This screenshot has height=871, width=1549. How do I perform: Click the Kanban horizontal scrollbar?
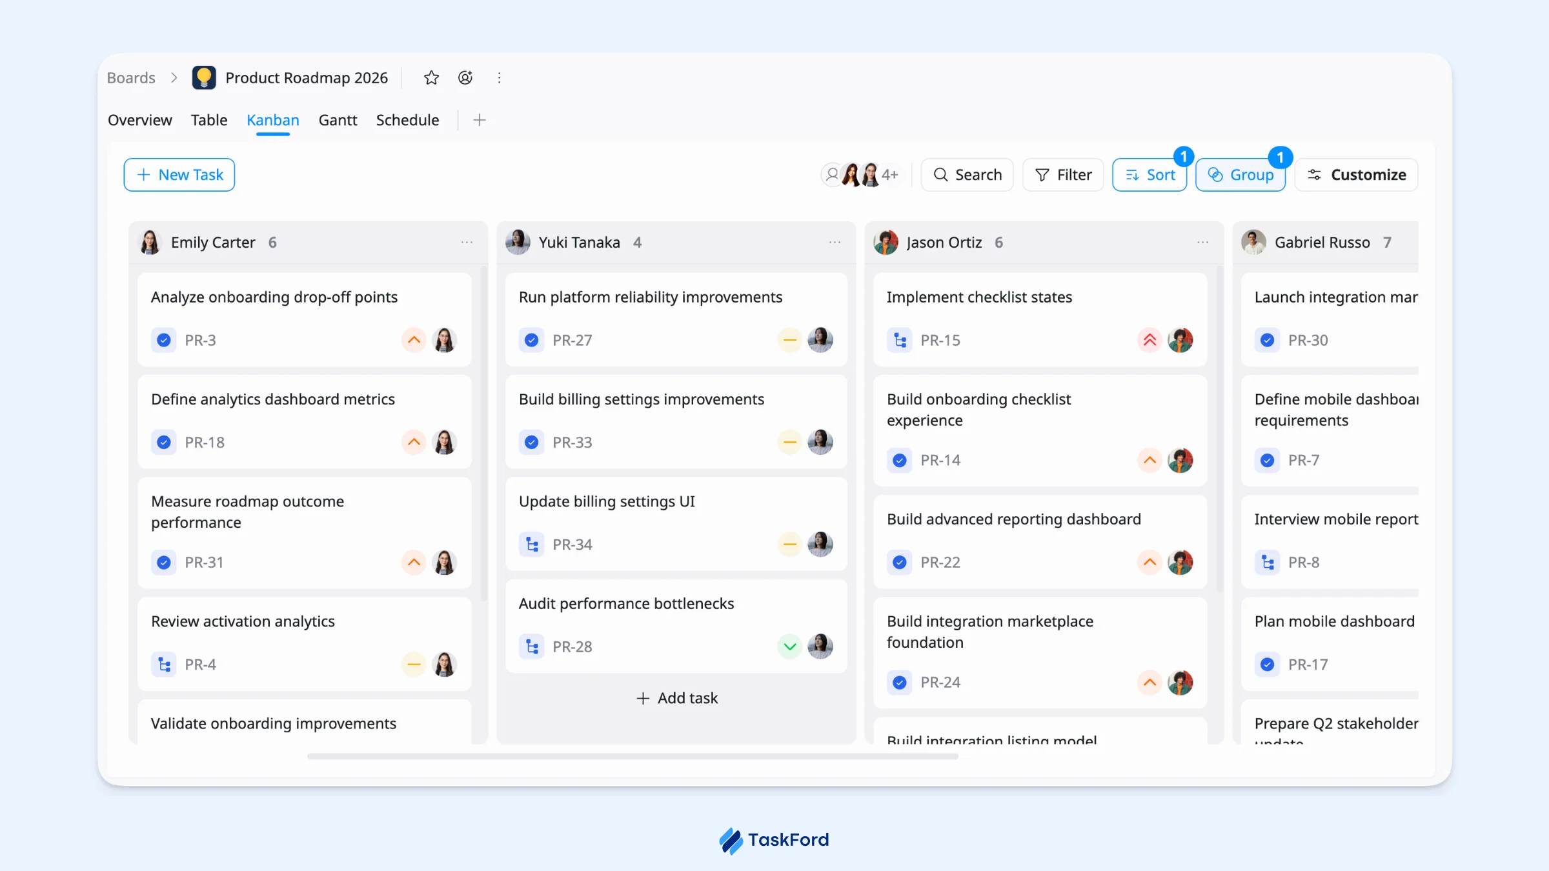[x=633, y=756]
